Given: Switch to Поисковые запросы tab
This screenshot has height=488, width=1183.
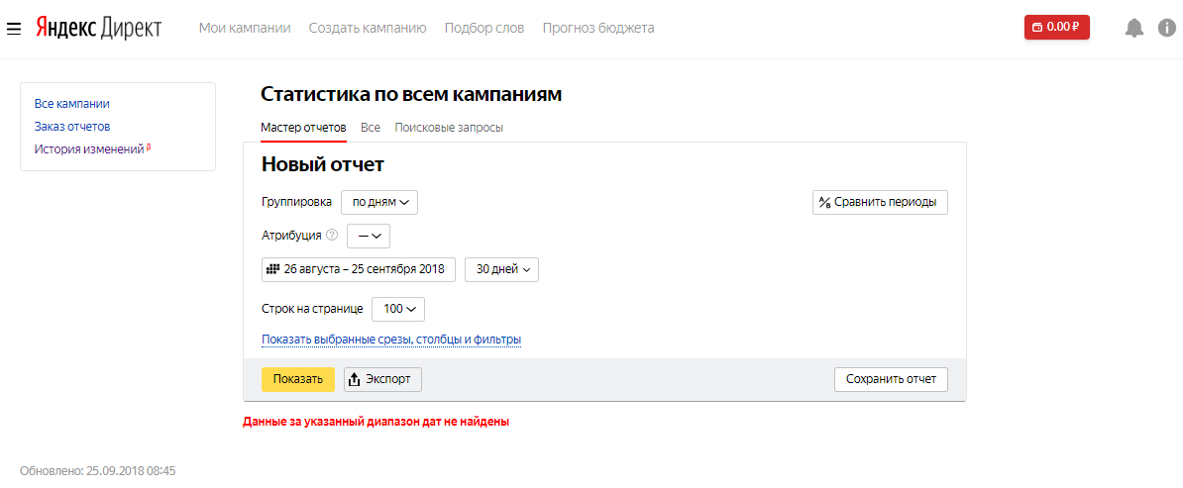Looking at the screenshot, I should click(449, 128).
